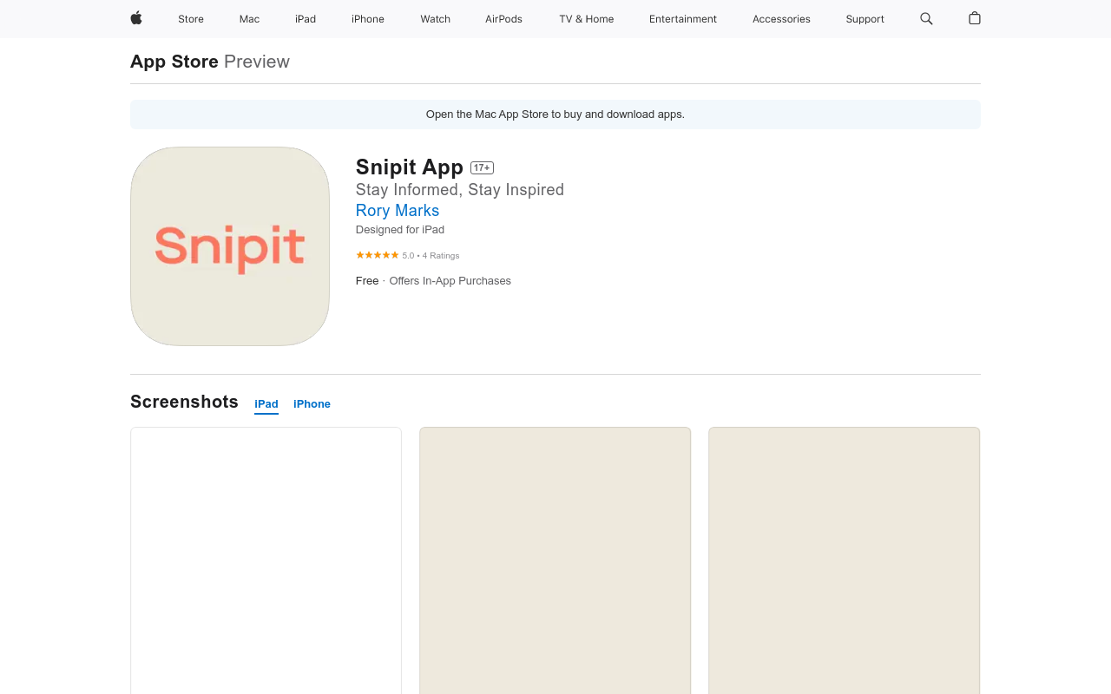Open the Watch menu
This screenshot has height=694, width=1111.
click(435, 19)
